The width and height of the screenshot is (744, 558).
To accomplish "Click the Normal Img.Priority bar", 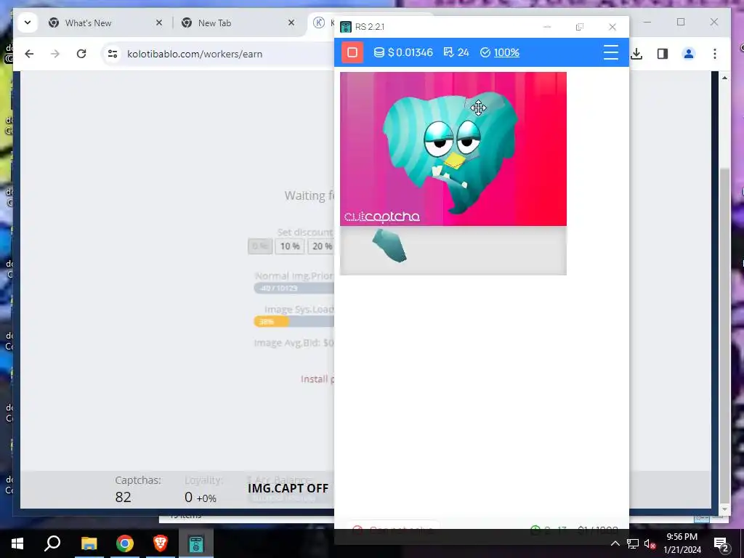I will [x=294, y=288].
